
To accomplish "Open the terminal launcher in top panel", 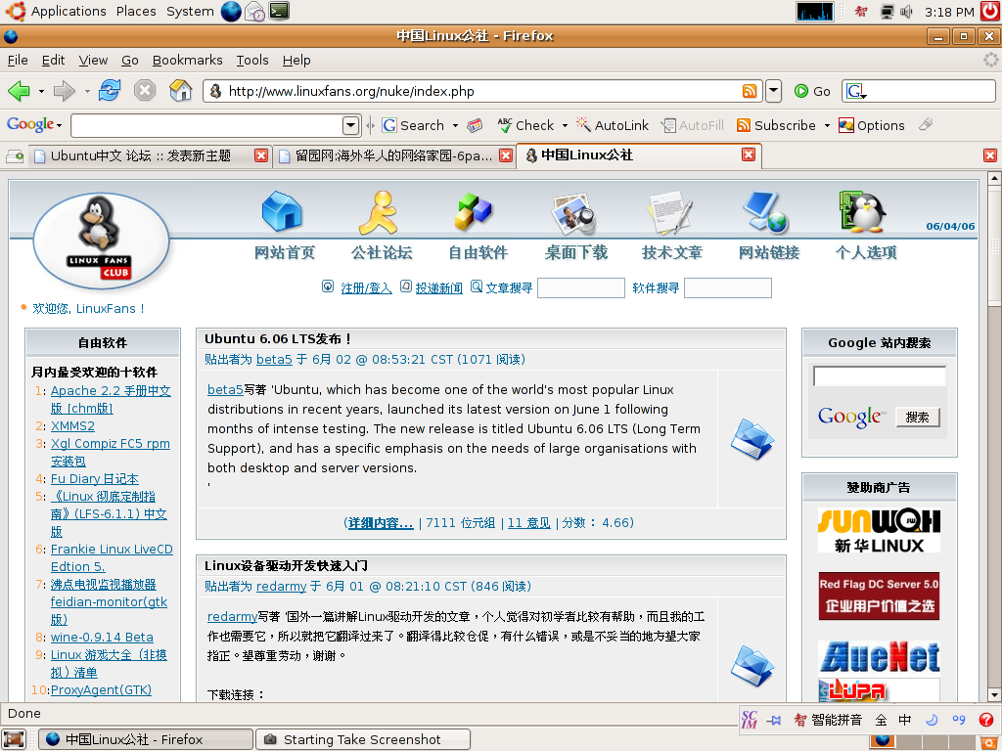I will pos(279,11).
